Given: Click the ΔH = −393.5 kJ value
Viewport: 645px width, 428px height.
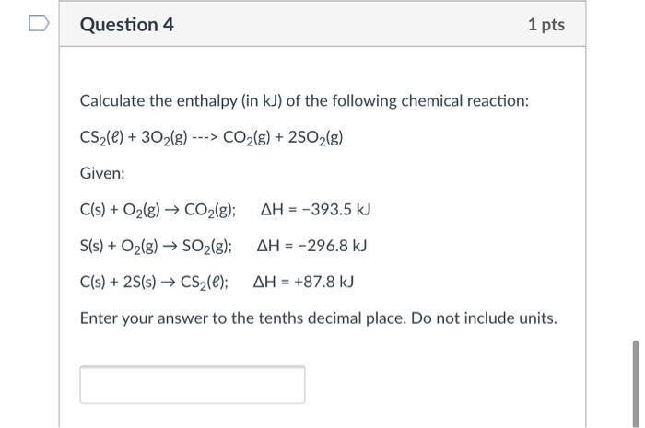Looking at the screenshot, I should point(315,210).
